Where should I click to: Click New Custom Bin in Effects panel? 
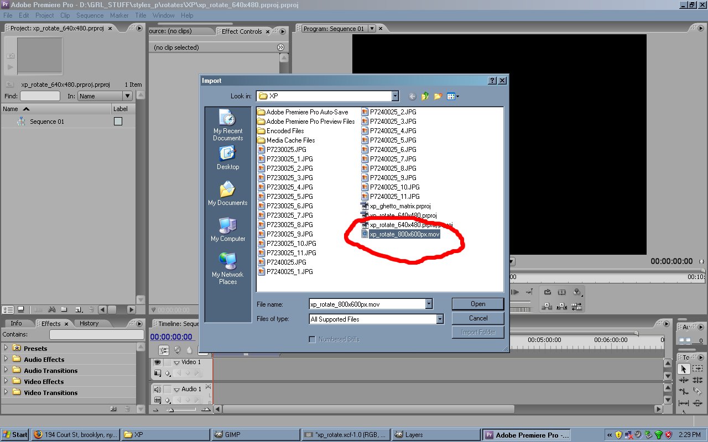pos(113,409)
